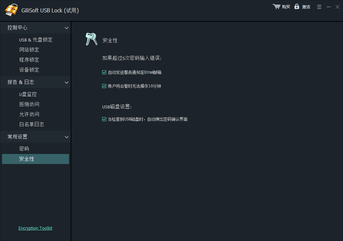Collapse the 常规设置 section chevron
The height and width of the screenshot is (241, 343).
(x=67, y=137)
